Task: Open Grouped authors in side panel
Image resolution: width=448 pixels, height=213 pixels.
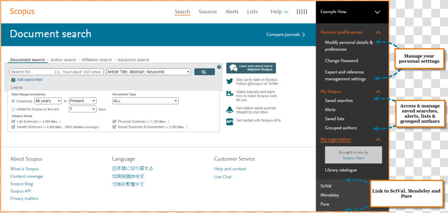Action: point(341,128)
